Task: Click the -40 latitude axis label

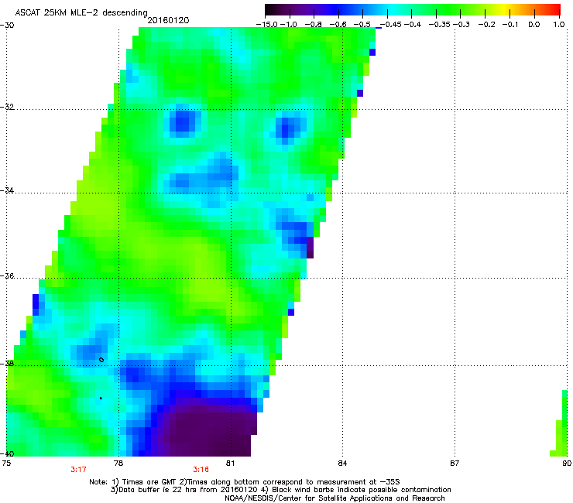Action: coord(7,453)
